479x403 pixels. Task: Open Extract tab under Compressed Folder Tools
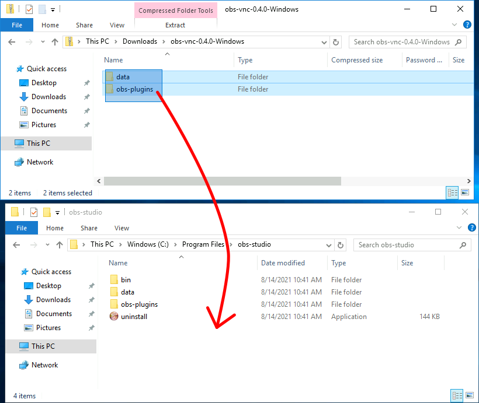(x=175, y=25)
